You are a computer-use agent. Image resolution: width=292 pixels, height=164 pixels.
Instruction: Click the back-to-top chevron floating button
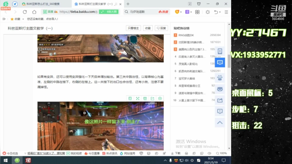(x=220, y=123)
